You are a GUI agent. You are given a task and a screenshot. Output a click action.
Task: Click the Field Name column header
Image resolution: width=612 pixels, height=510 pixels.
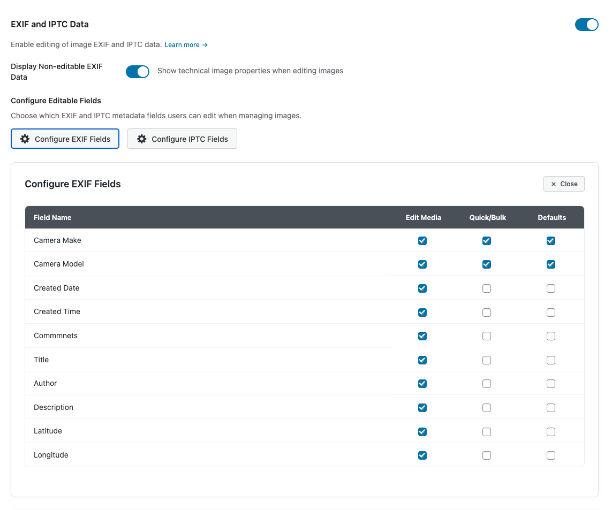(52, 218)
